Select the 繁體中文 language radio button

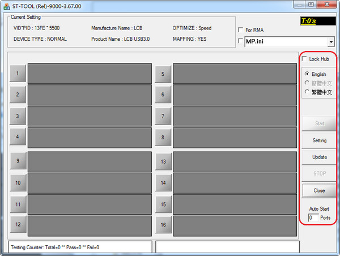[x=307, y=92]
